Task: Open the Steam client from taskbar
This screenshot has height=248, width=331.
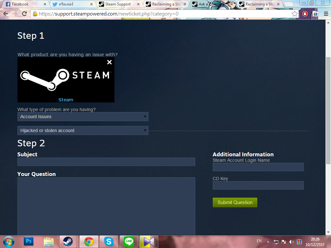Action: pyautogui.click(x=68, y=242)
